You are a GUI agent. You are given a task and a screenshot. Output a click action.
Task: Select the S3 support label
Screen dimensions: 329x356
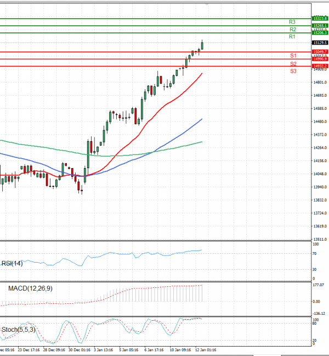[293, 71]
